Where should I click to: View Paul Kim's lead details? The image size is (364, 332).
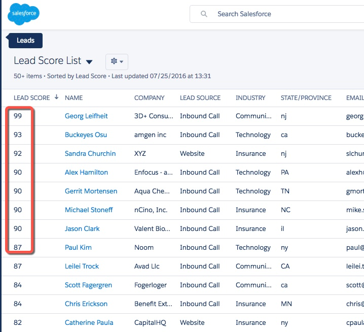click(78, 248)
